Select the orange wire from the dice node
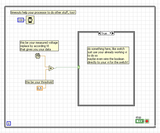This screenshot has width=160, height=133. coord(45,61)
